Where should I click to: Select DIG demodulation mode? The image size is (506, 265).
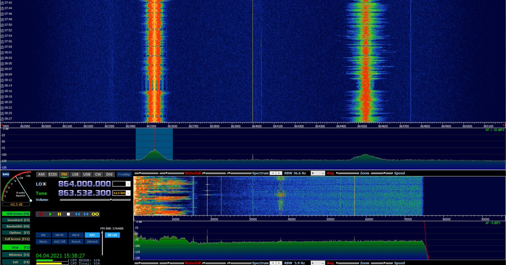pyautogui.click(x=109, y=174)
